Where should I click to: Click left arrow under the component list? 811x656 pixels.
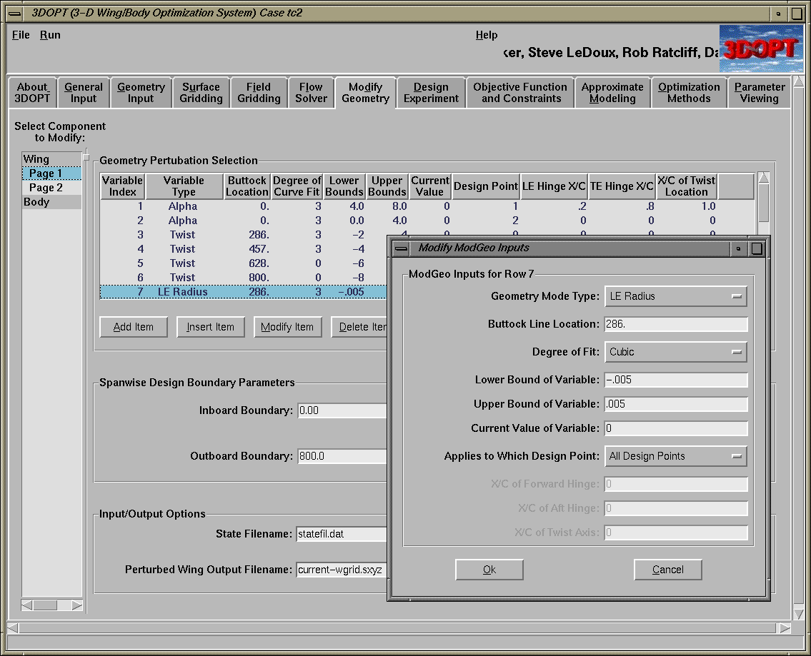click(26, 605)
